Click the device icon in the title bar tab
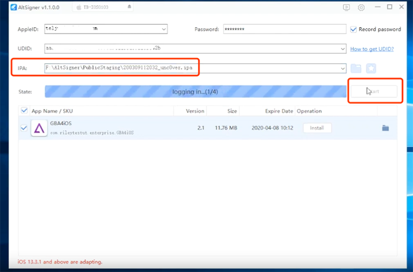 80,8
